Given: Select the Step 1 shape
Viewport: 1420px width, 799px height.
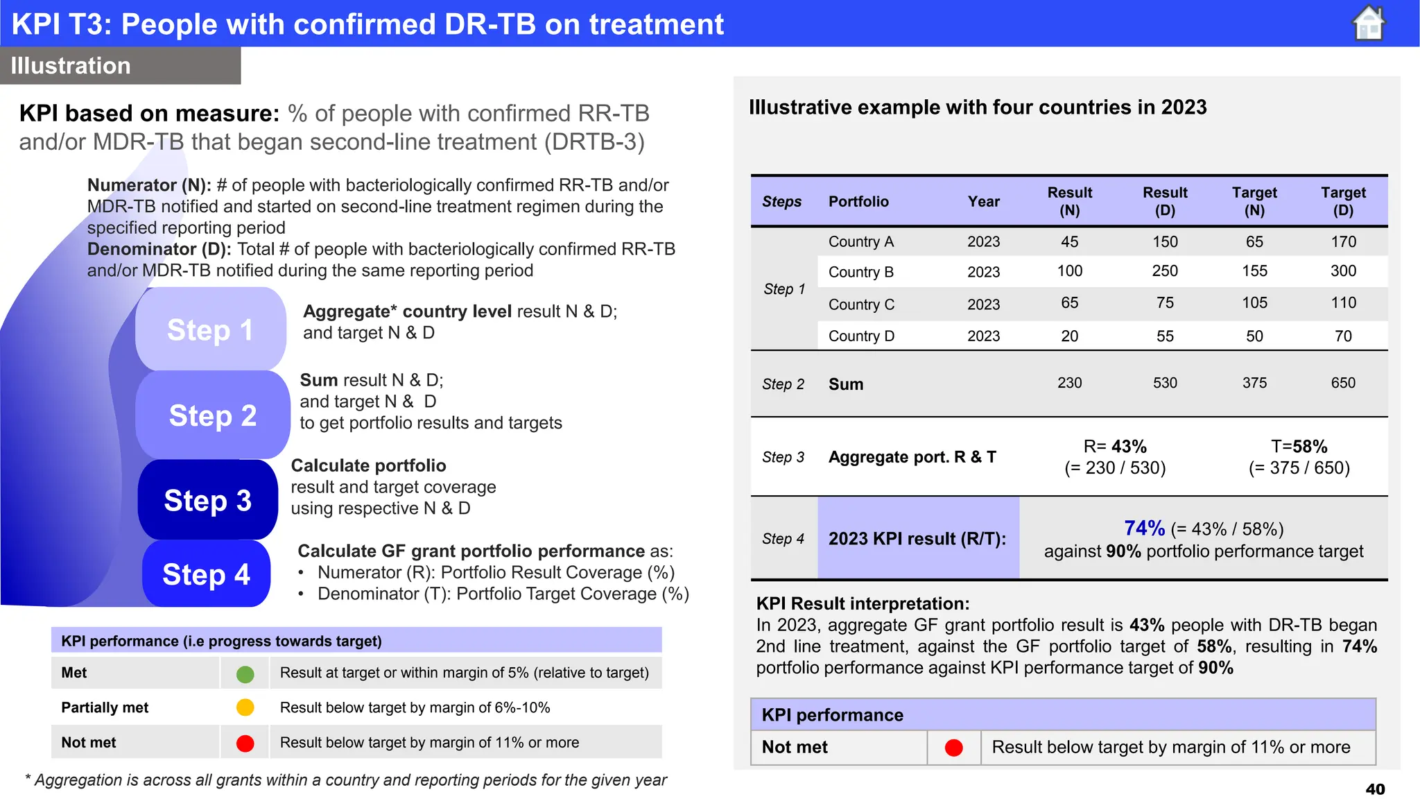Looking at the screenshot, I should [x=210, y=330].
